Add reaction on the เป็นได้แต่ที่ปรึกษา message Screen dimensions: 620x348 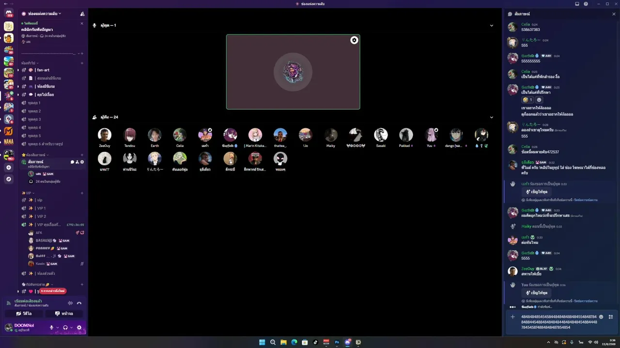coord(539,100)
